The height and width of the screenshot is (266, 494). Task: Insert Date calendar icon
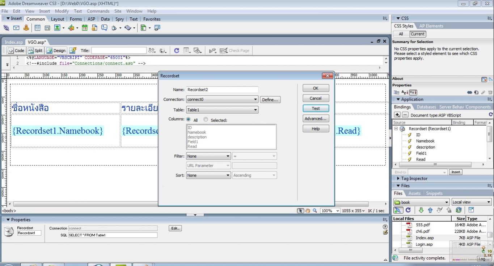(x=84, y=28)
